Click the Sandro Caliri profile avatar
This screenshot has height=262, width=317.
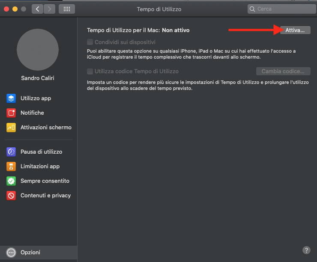38,50
